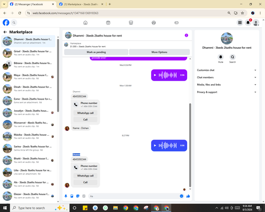Open the nine-dot Menu grid icon
The width and height of the screenshot is (265, 212).
pyautogui.click(x=240, y=23)
